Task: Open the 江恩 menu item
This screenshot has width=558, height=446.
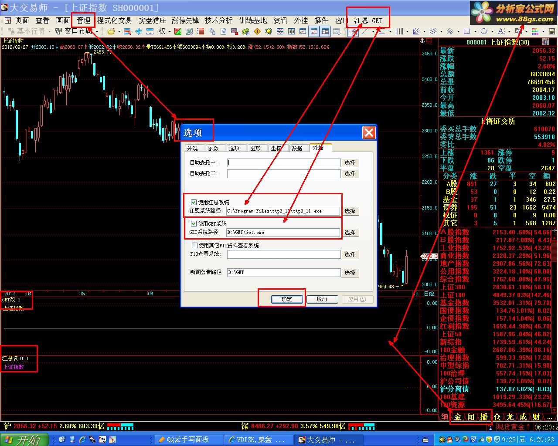Action: [x=361, y=20]
